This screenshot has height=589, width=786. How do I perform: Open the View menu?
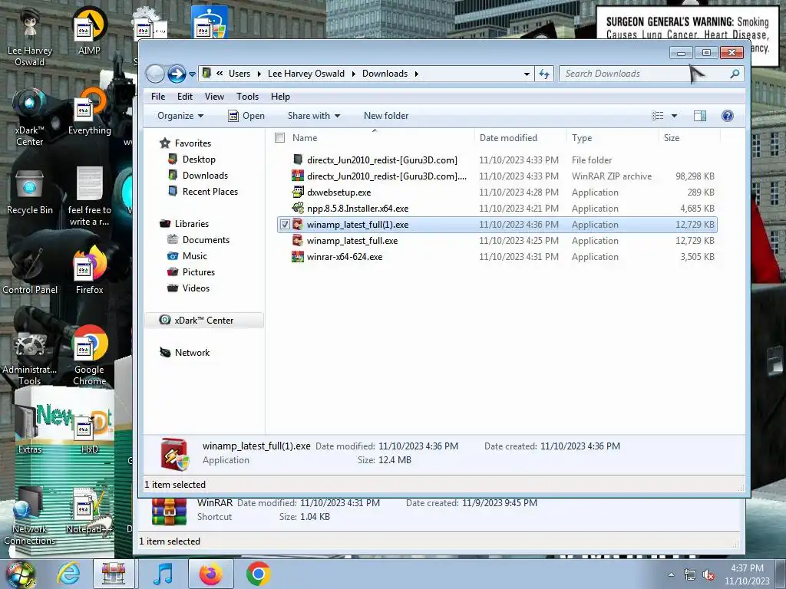pos(214,96)
